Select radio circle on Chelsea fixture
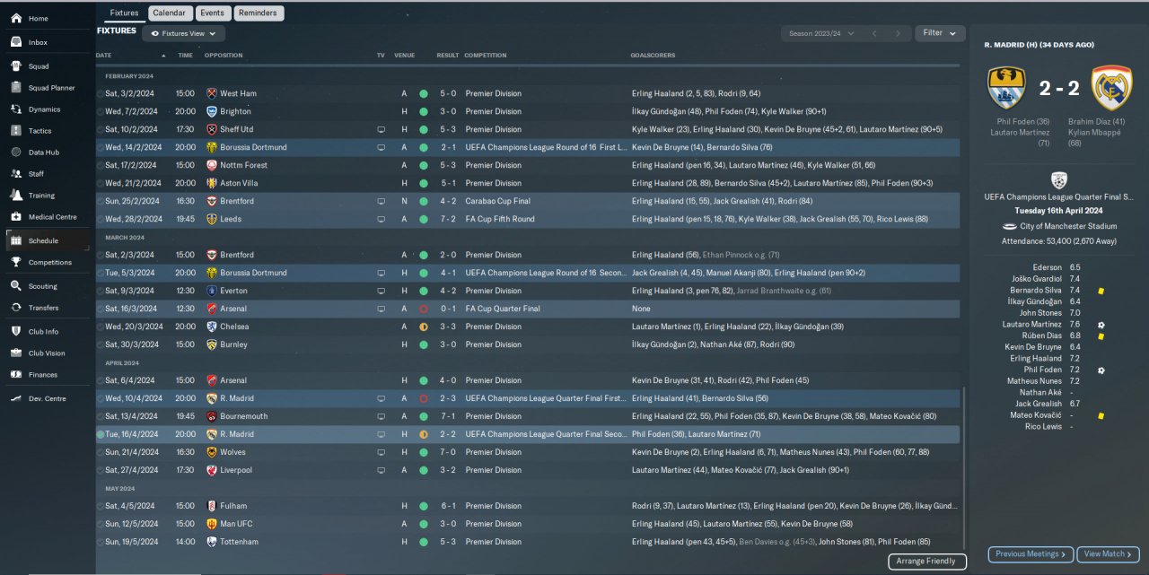The height and width of the screenshot is (575, 1149). pyautogui.click(x=100, y=327)
